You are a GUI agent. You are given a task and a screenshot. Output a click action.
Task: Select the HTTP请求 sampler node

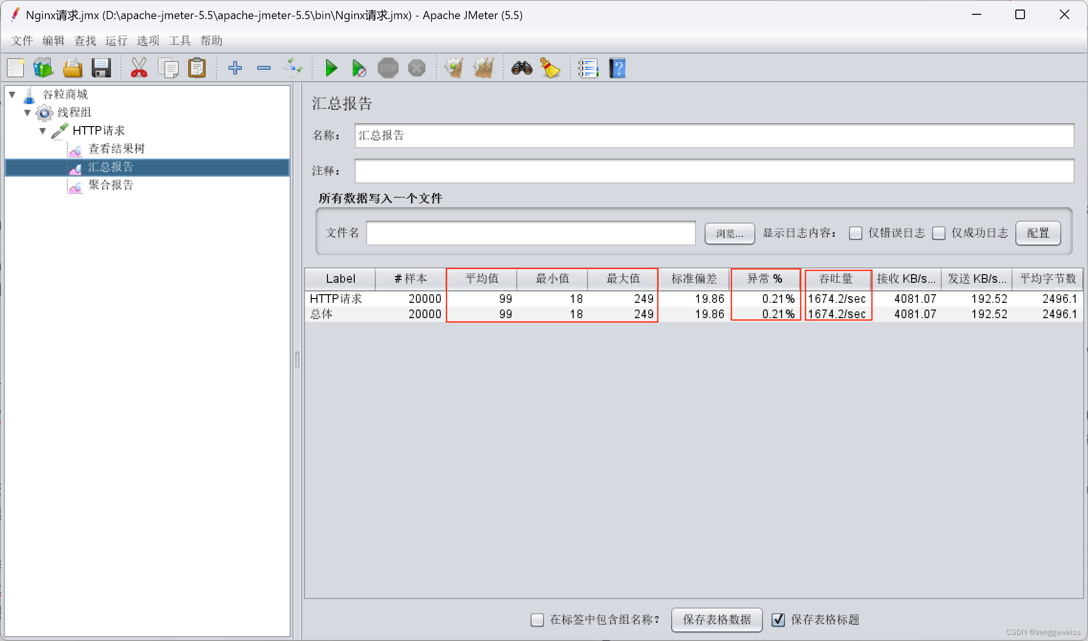(98, 130)
